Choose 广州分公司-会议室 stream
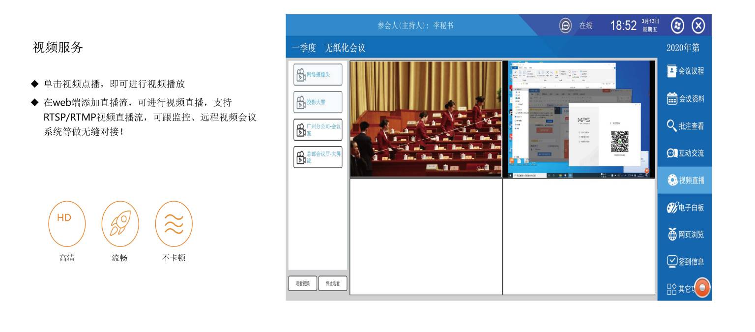This screenshot has width=755, height=332. pos(318,130)
